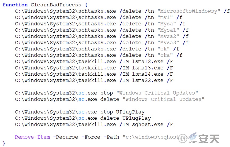This screenshot has height=147, width=230.
Task: Click lsma12.exe in the taskkill line
Action: coord(148,62)
